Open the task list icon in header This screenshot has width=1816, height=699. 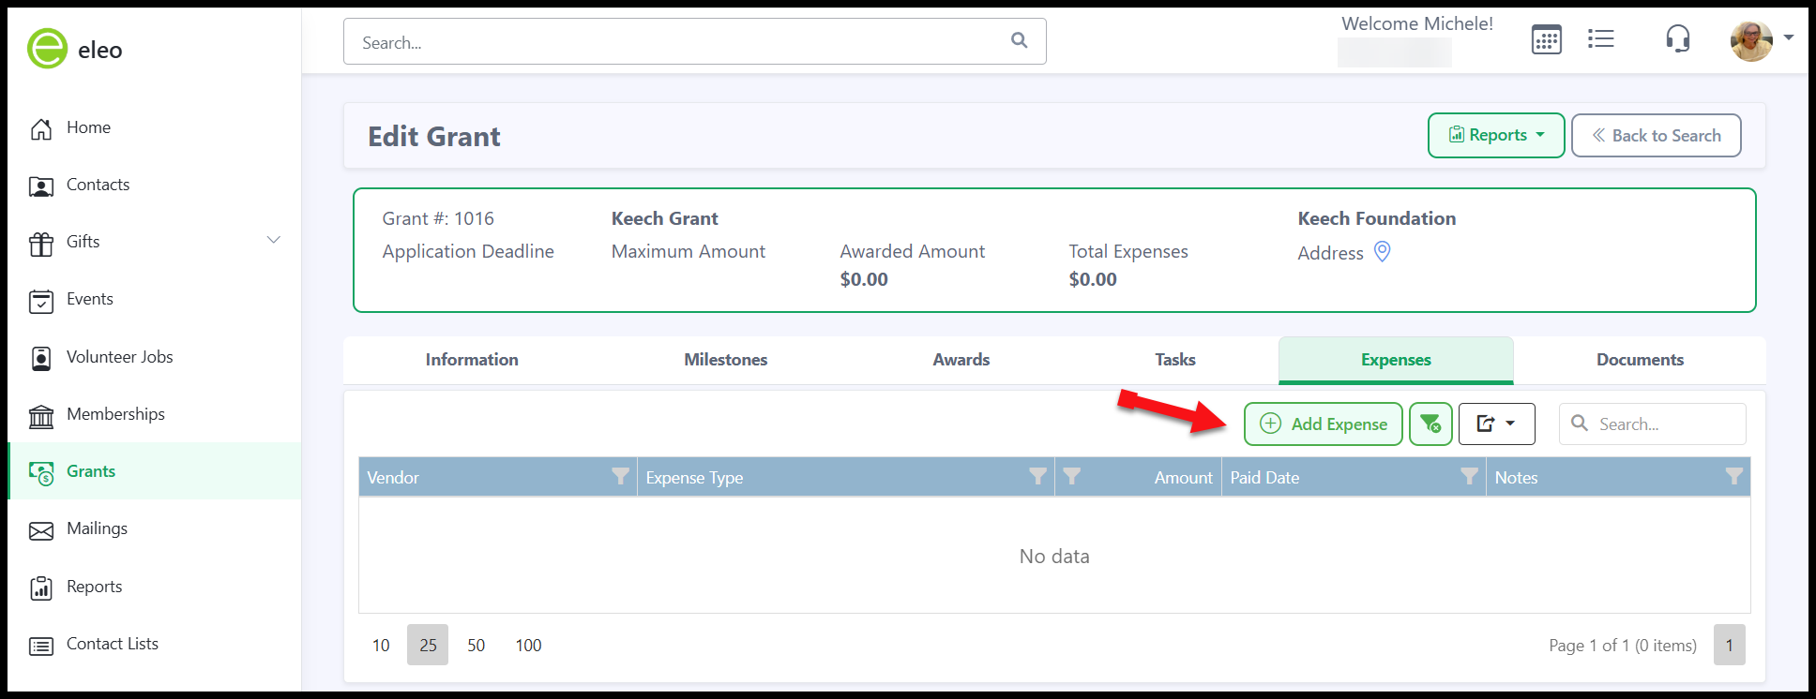click(1601, 38)
